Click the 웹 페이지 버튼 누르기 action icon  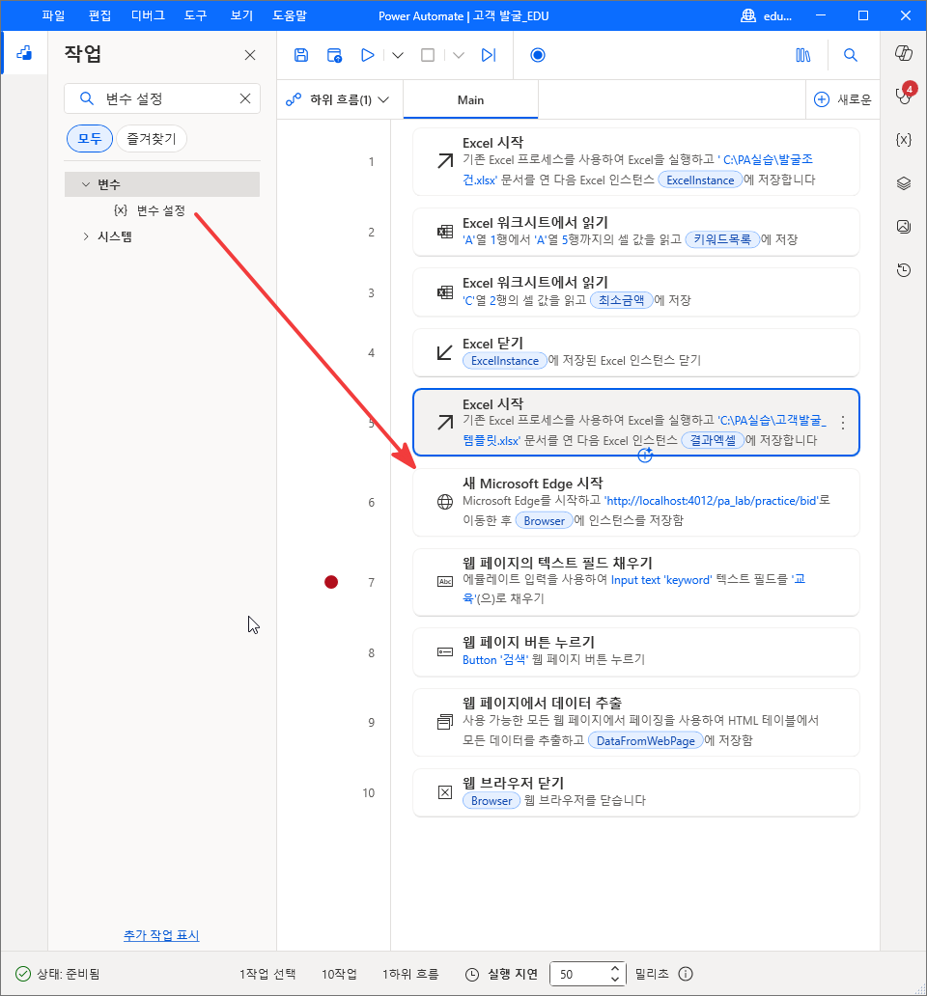(x=445, y=652)
